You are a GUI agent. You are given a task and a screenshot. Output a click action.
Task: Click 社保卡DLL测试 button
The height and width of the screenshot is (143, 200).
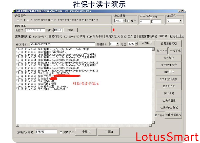click(169, 107)
